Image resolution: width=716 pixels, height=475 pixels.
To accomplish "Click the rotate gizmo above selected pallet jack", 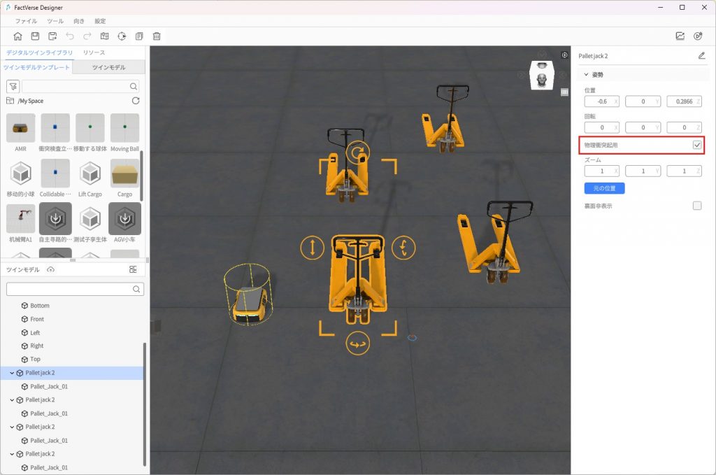I will click(358, 153).
